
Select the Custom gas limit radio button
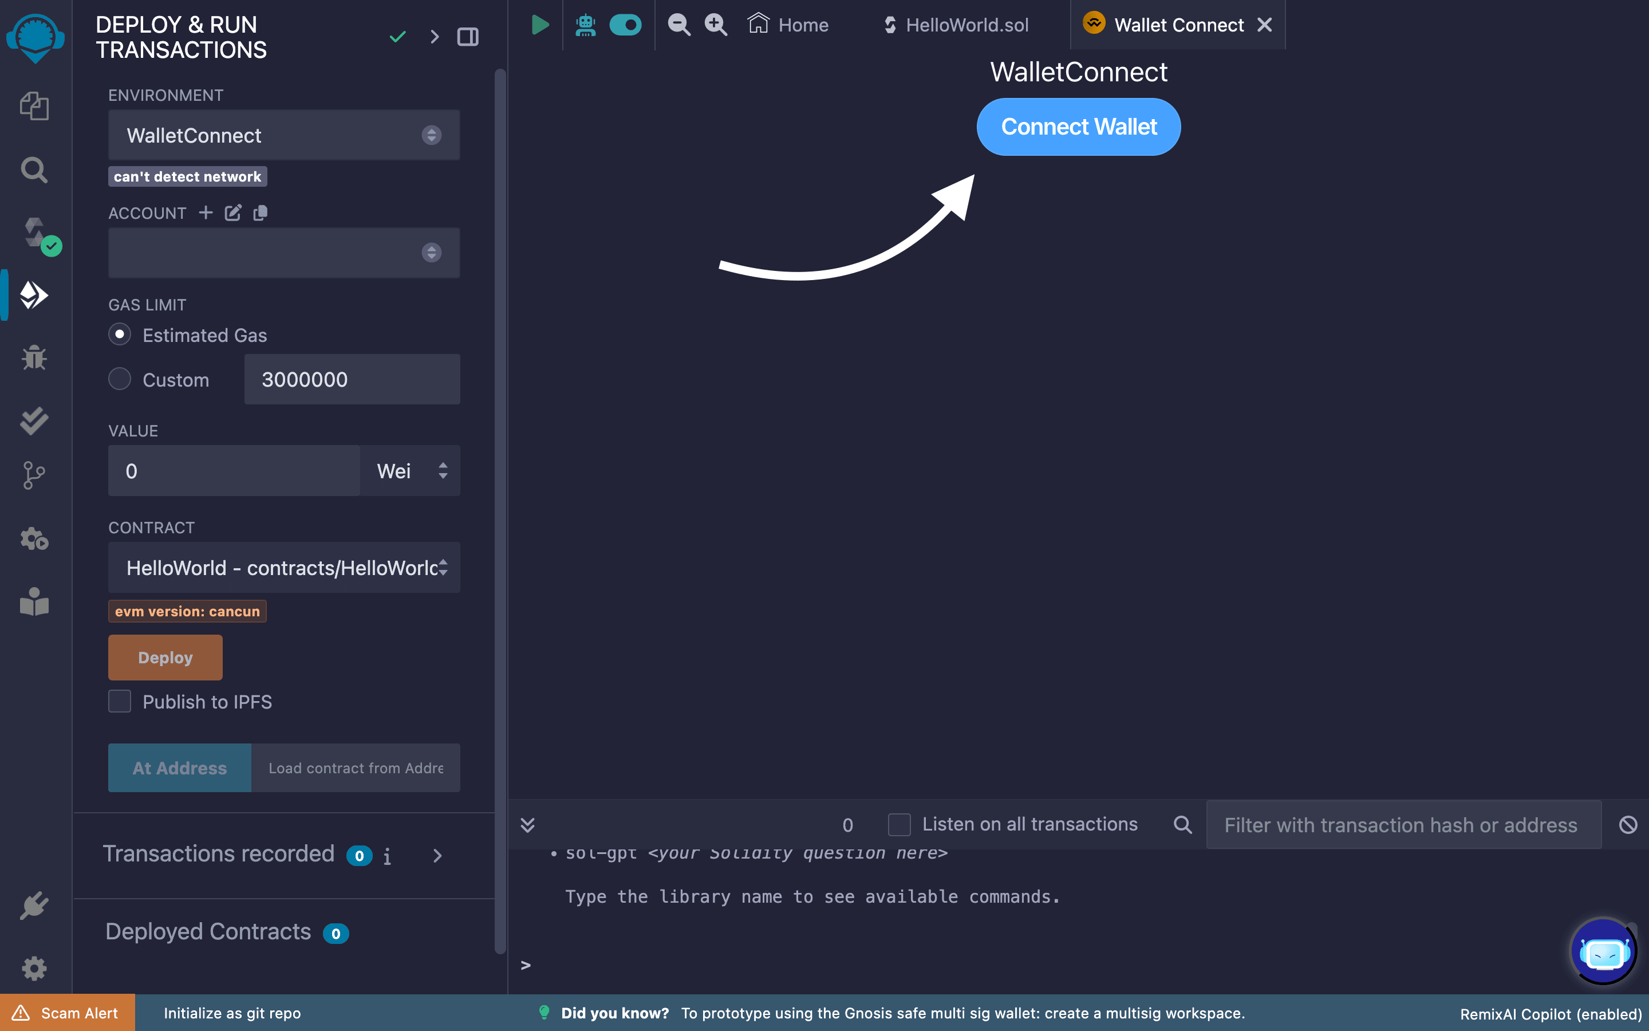120,379
